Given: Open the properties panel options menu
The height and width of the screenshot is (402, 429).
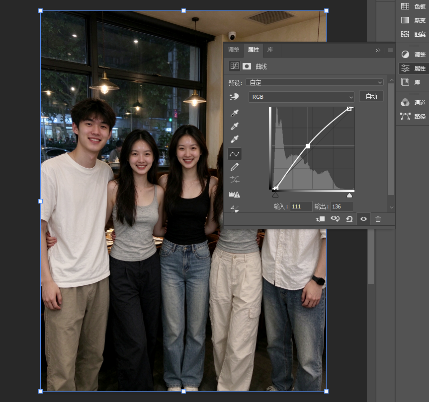Looking at the screenshot, I should (390, 50).
